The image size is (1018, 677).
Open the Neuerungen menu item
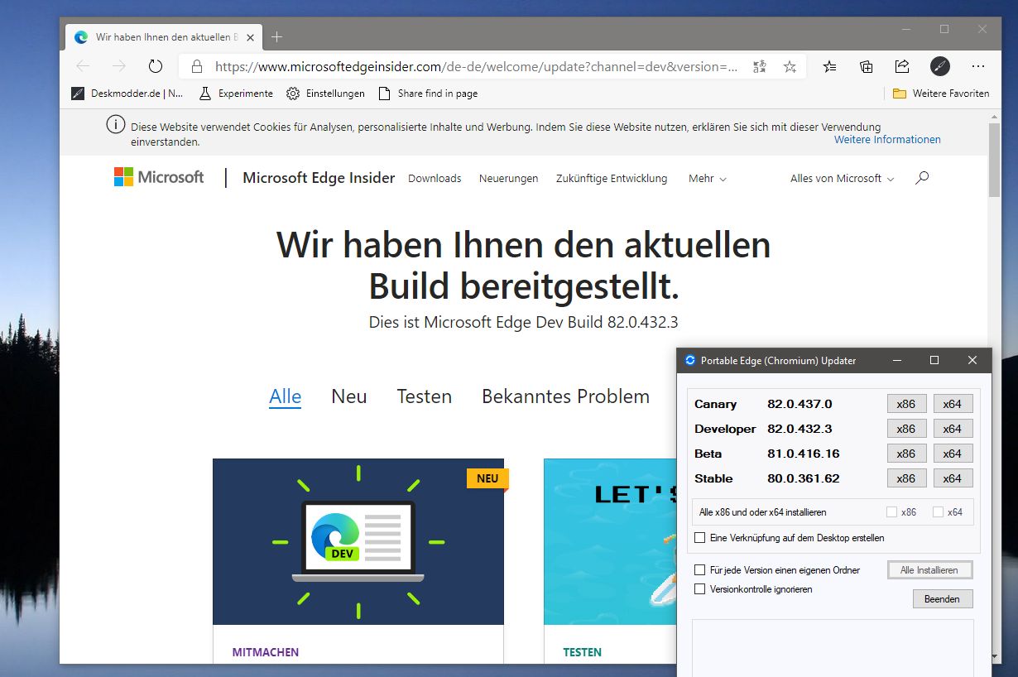tap(508, 178)
